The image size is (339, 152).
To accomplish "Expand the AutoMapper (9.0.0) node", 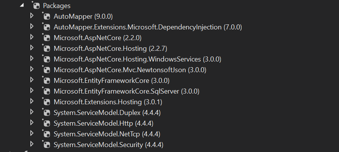I will 32,16.
